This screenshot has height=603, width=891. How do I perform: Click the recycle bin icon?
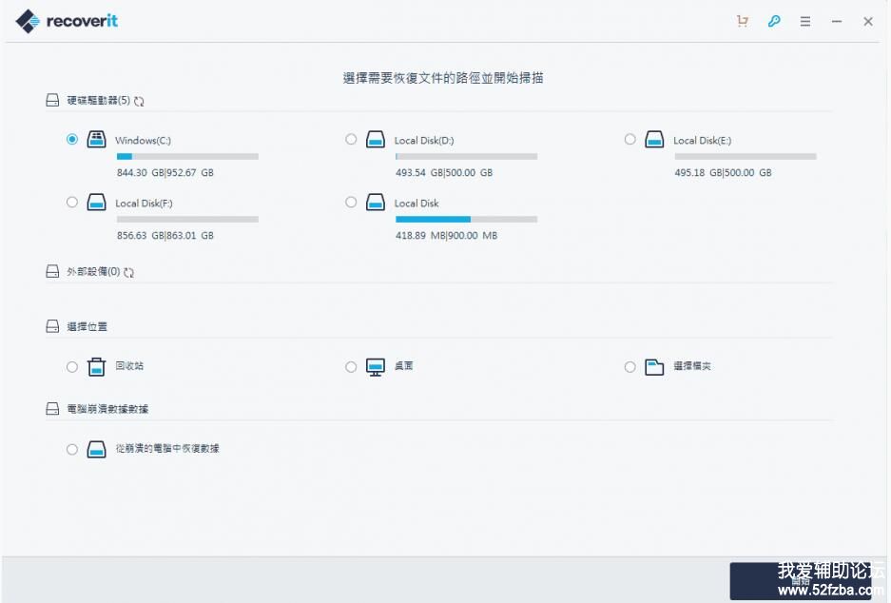coord(97,367)
